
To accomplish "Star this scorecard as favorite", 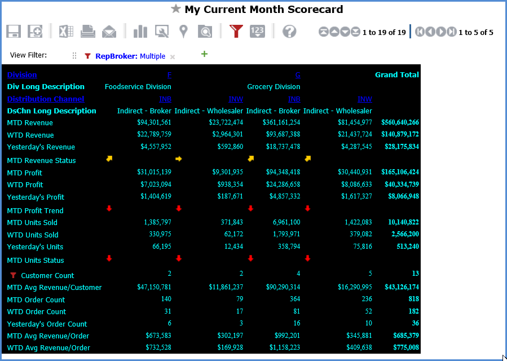I will [x=176, y=9].
